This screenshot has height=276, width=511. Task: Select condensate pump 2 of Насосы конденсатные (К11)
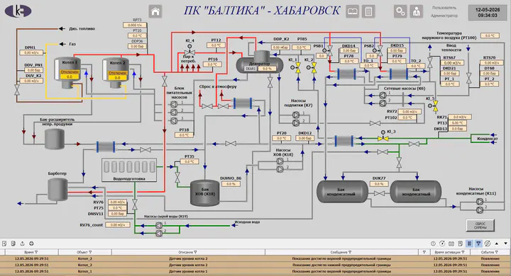pos(480,210)
